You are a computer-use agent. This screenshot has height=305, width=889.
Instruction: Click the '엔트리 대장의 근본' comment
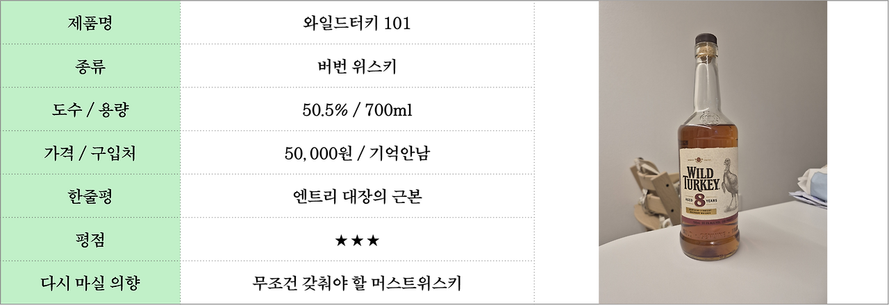[357, 197]
